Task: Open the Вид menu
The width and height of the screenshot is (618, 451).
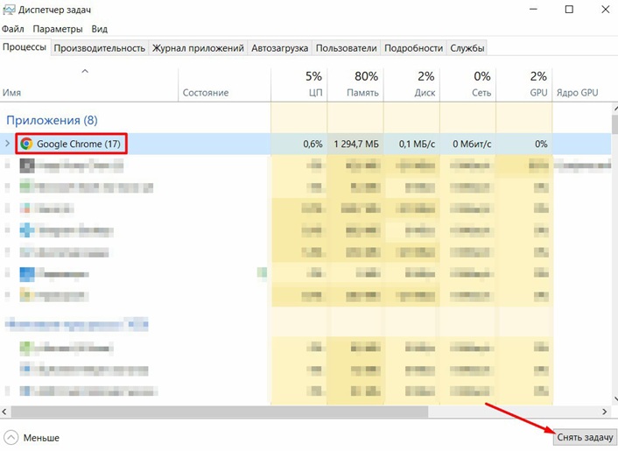Action: click(99, 29)
